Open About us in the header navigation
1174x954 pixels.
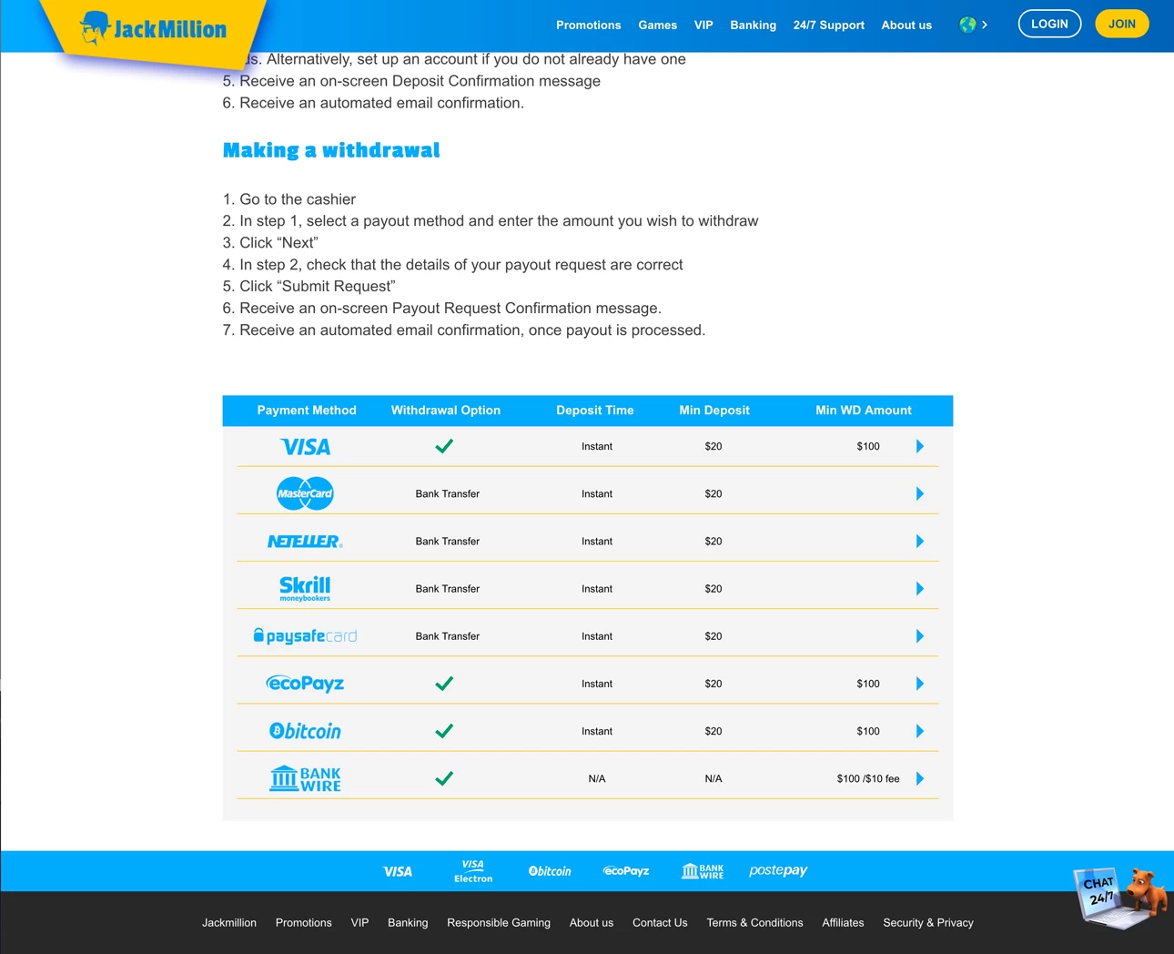click(x=906, y=25)
